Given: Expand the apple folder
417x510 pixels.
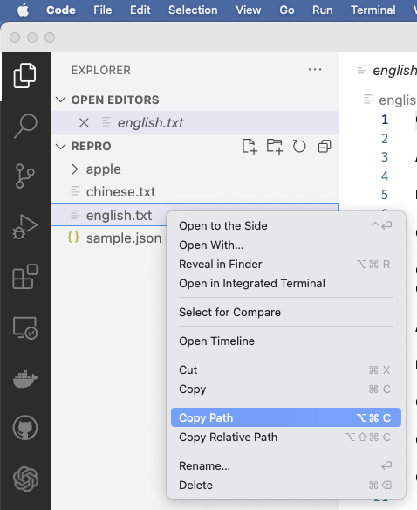Looking at the screenshot, I should pos(75,169).
